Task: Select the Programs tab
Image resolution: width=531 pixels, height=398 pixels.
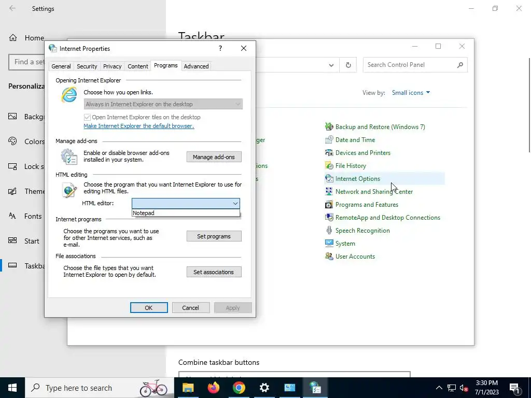Action: (165, 65)
